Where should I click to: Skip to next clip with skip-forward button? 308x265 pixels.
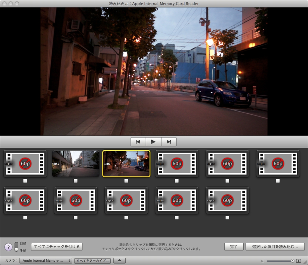(169, 142)
